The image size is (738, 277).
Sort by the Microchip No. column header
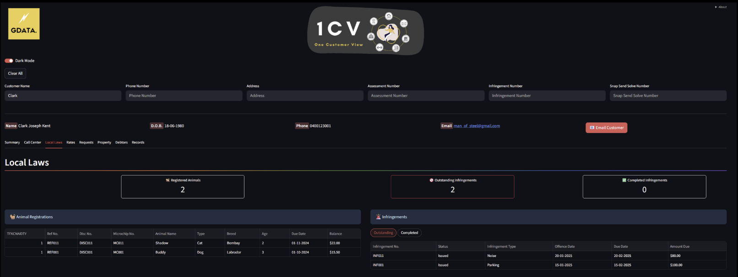coord(132,234)
